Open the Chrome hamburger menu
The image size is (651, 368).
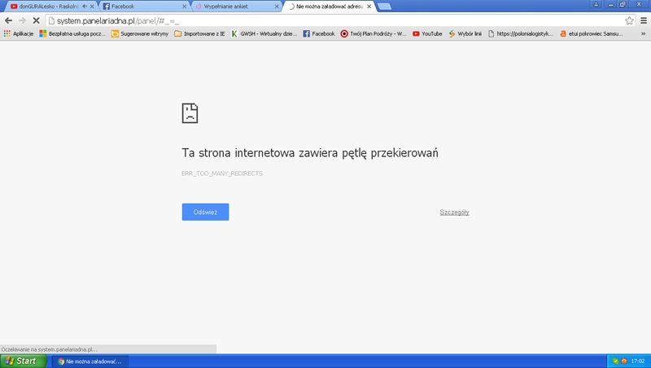coord(643,20)
